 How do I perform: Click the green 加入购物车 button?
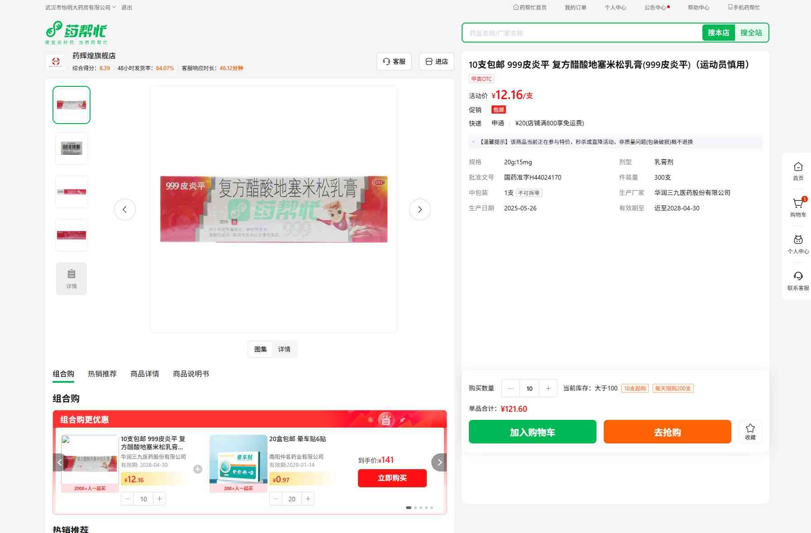click(532, 432)
